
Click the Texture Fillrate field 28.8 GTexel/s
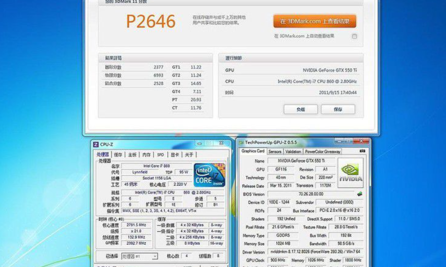(x=346, y=227)
